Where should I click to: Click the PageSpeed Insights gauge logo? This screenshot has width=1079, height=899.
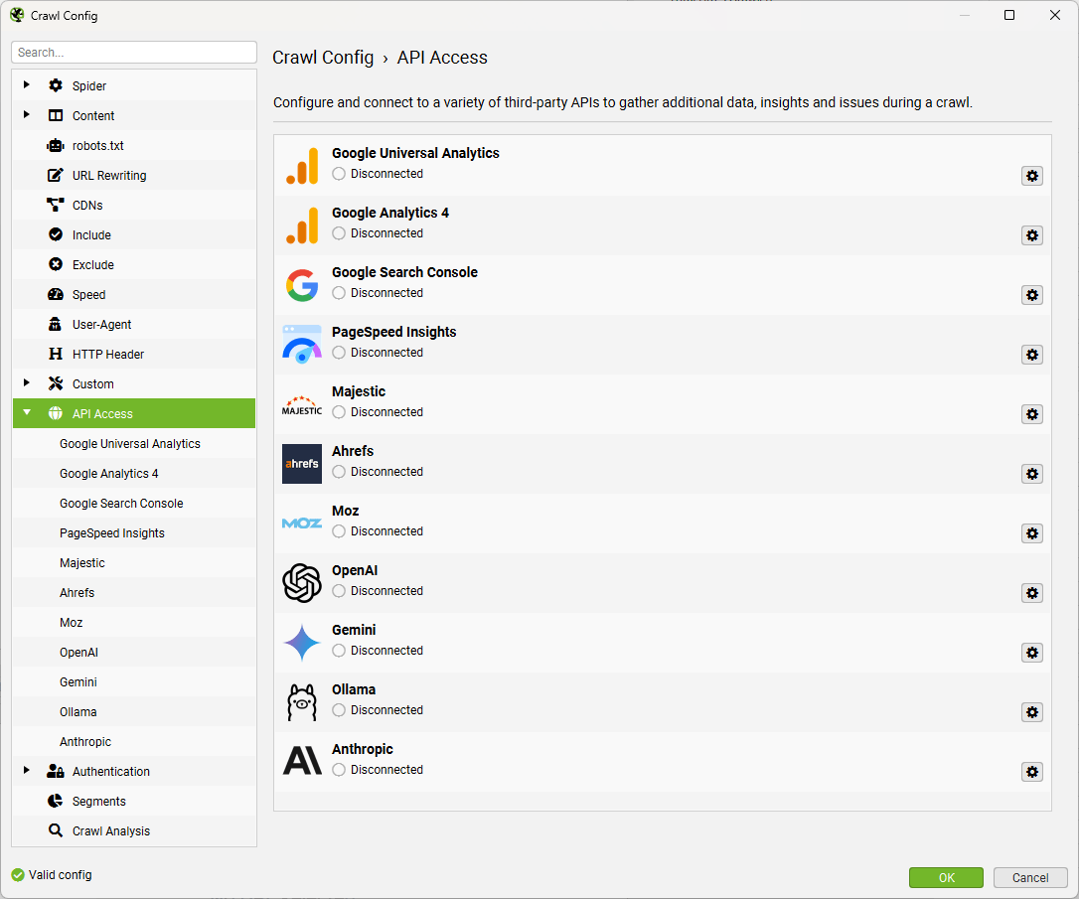pyautogui.click(x=302, y=345)
